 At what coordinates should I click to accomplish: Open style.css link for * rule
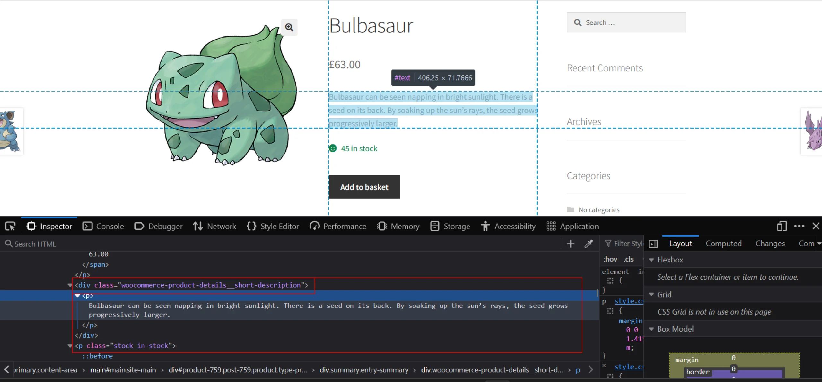(x=629, y=367)
